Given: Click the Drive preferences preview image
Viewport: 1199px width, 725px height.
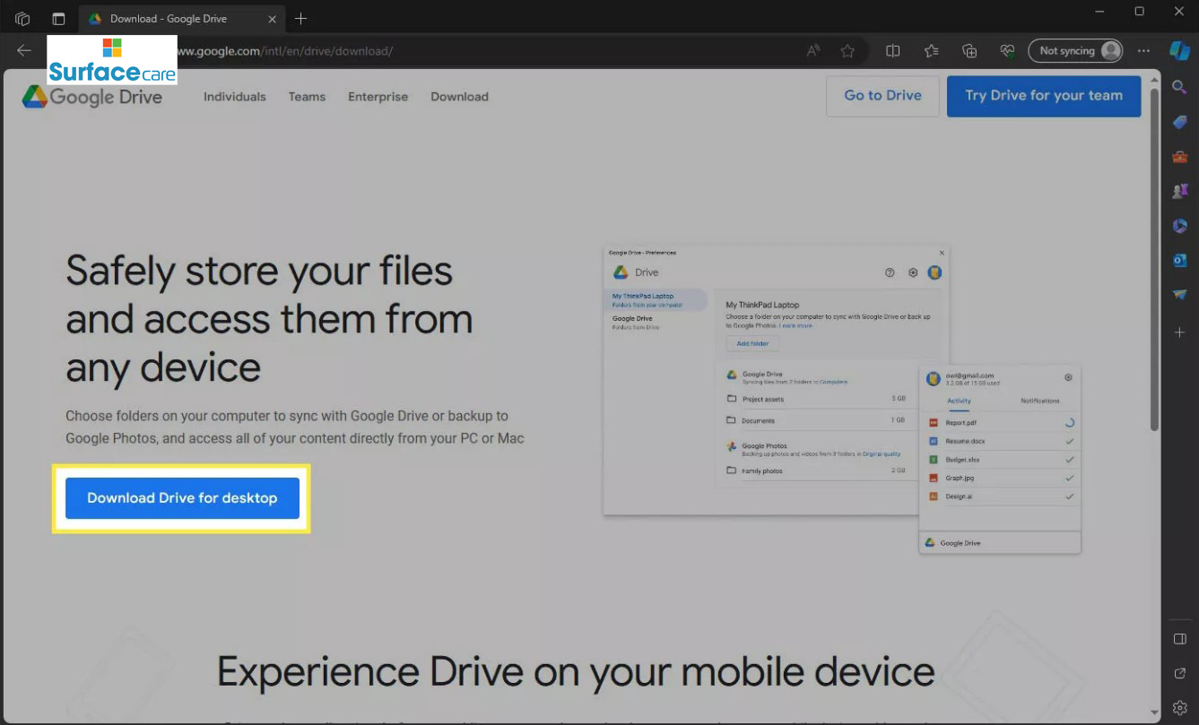Looking at the screenshot, I should point(842,401).
